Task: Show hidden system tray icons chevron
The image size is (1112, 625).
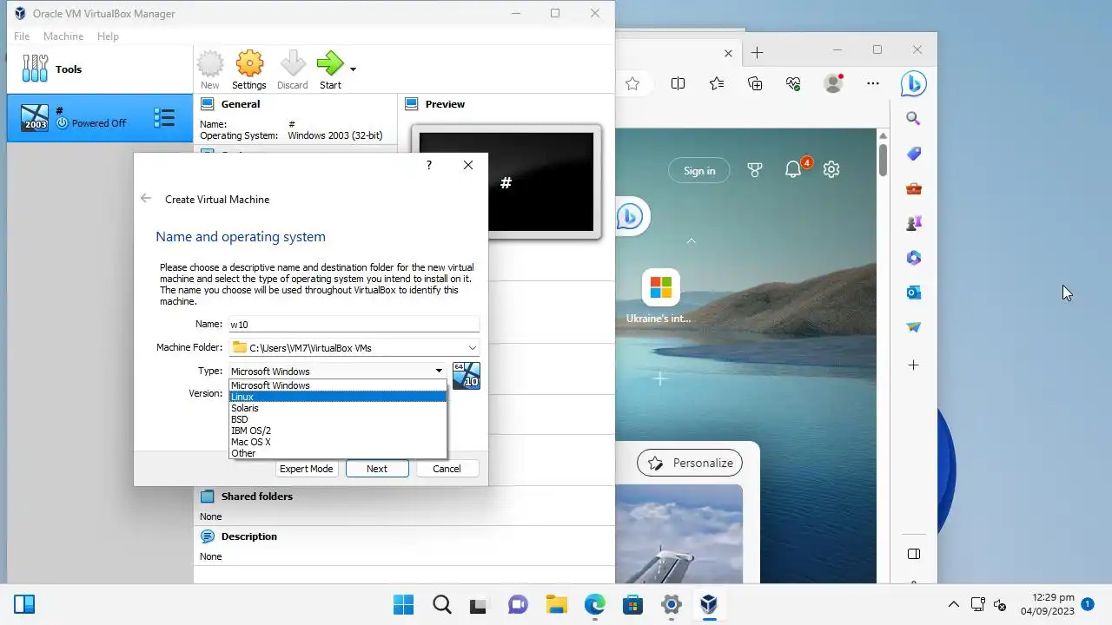Action: tap(953, 604)
